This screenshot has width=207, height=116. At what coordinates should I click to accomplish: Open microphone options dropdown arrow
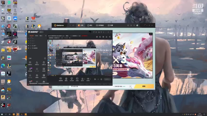coord(85,79)
